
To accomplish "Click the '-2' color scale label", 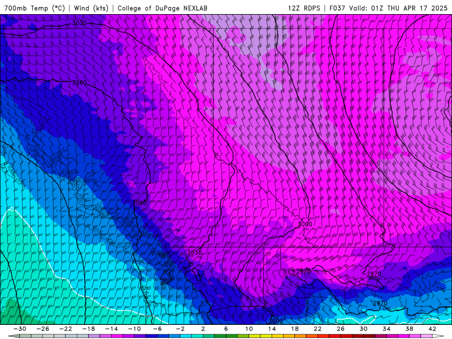I will [180, 329].
